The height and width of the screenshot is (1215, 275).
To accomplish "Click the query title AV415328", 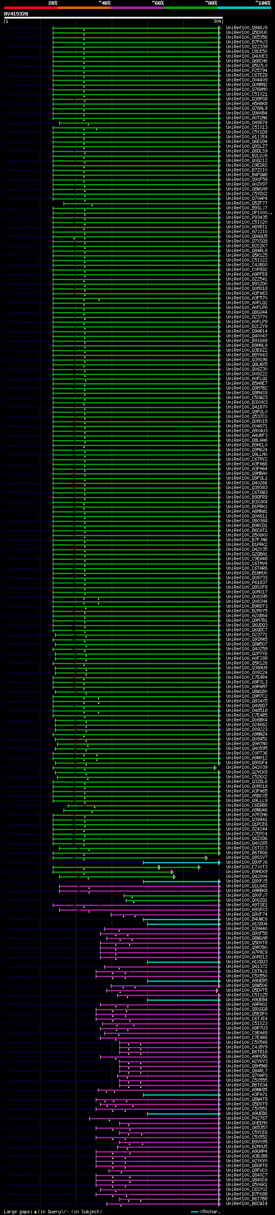I will 16,14.
